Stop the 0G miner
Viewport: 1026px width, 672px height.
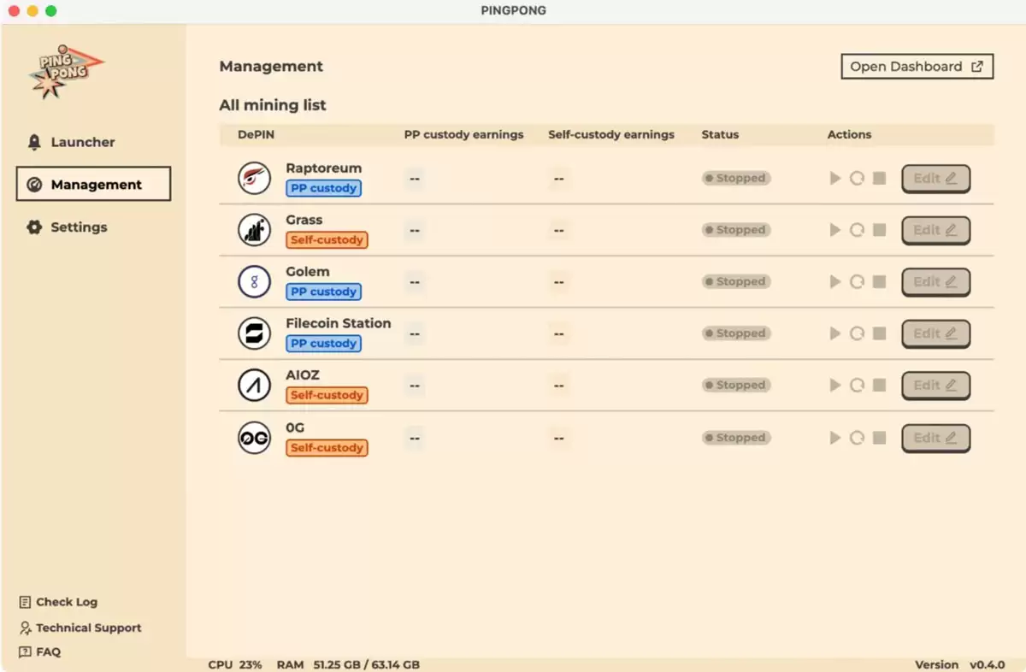[879, 438]
